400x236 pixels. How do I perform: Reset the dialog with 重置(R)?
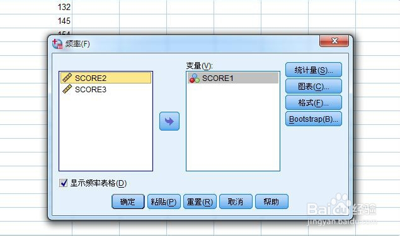(200, 201)
